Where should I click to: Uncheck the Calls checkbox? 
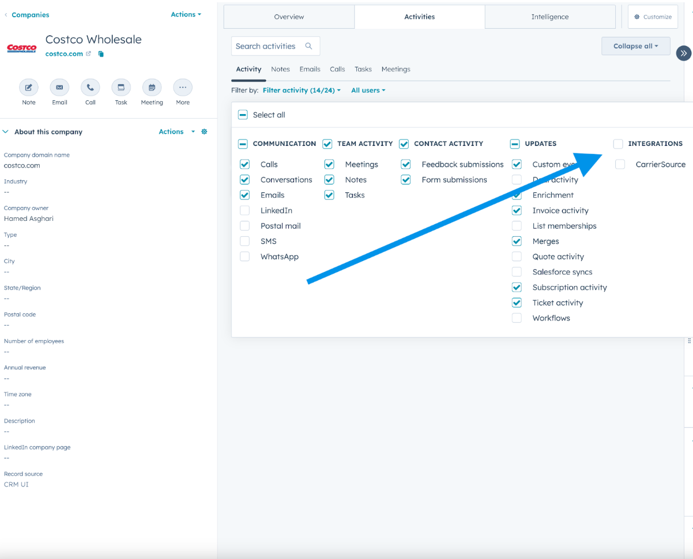(x=244, y=164)
